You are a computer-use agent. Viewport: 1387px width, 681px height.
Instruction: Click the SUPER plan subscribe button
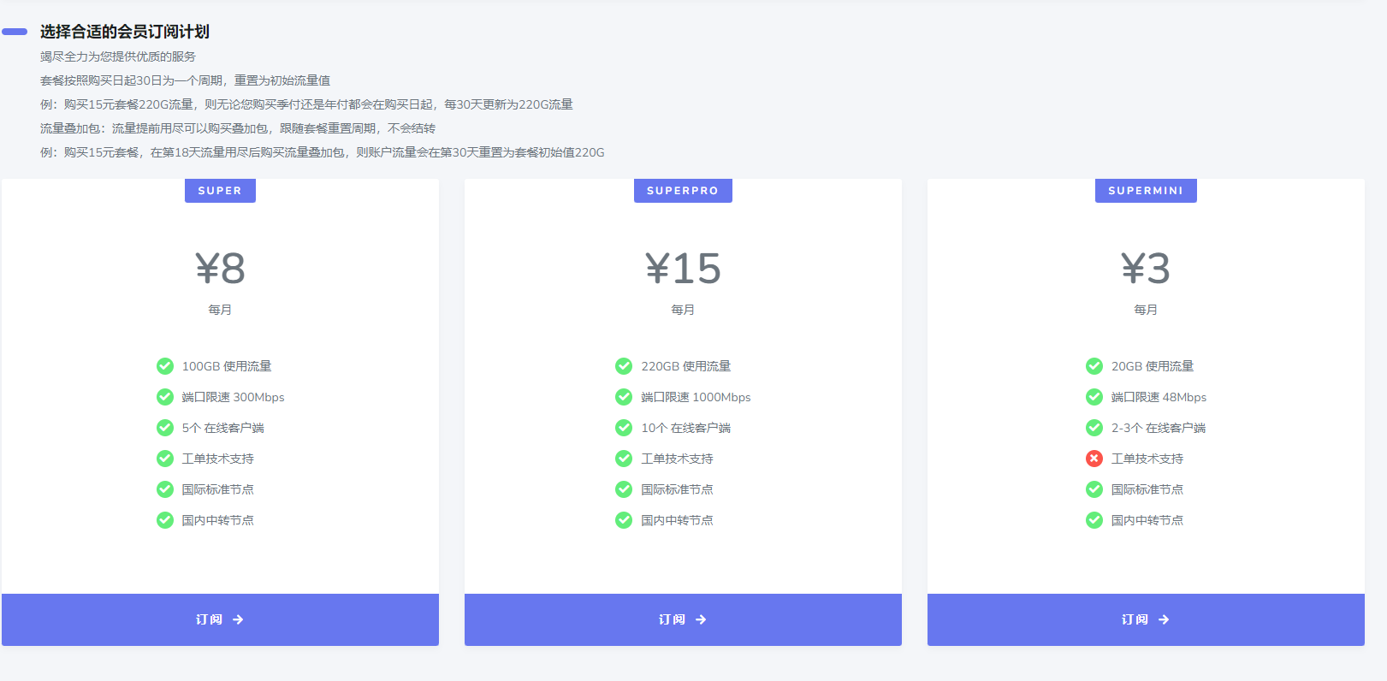[220, 619]
